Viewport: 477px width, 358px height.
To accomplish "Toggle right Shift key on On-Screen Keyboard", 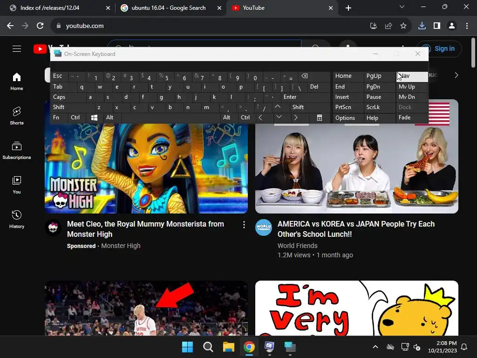I will tap(310, 107).
